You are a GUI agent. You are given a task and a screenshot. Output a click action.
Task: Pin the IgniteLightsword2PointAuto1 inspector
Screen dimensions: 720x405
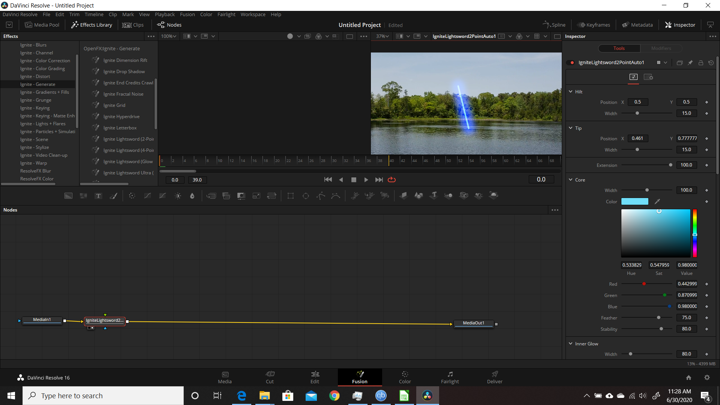click(x=690, y=63)
